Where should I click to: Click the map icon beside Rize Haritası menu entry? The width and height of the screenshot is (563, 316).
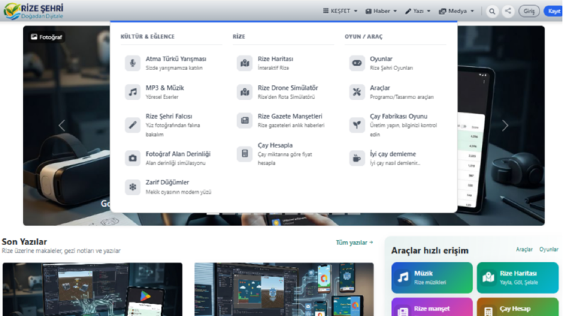click(x=244, y=63)
